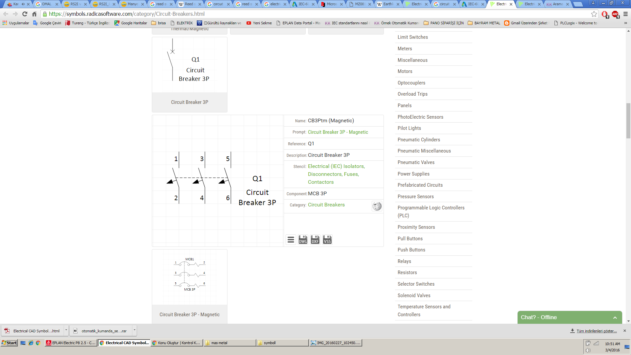Open the Electrical CAD Symbol html download options
Image resolution: width=631 pixels, height=355 pixels.
click(x=66, y=331)
